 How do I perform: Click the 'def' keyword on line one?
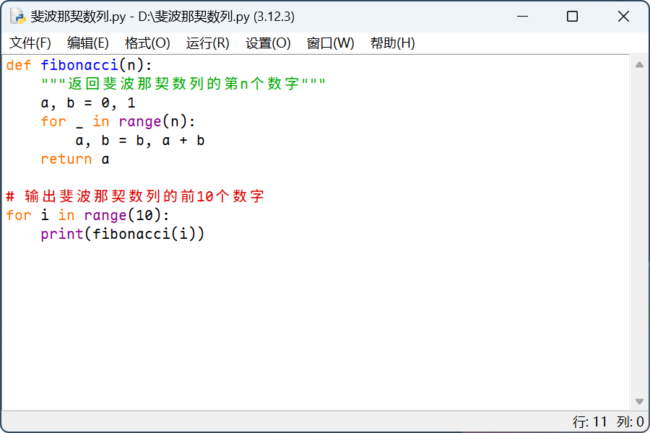(19, 65)
